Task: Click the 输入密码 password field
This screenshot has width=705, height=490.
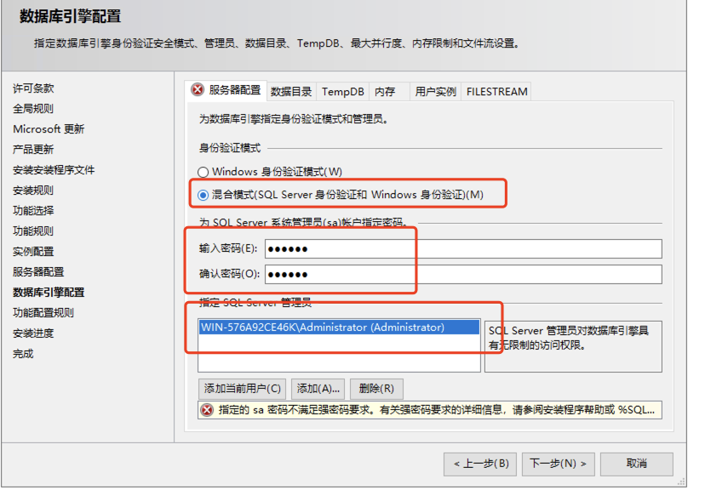Action: click(462, 248)
